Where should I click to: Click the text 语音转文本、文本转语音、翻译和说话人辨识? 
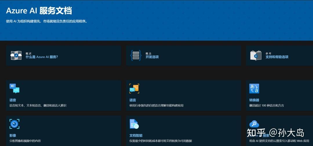pos(38,106)
